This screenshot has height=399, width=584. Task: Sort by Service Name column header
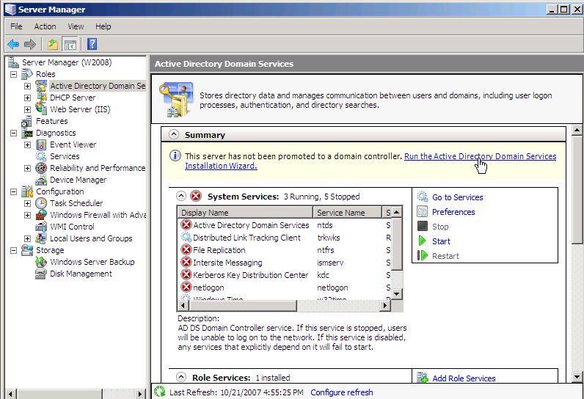click(348, 213)
